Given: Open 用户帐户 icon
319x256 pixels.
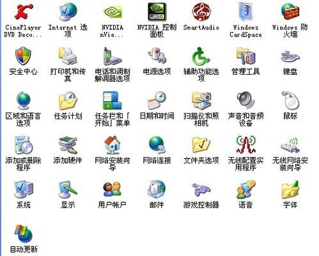Looking at the screenshot, I should (113, 189).
